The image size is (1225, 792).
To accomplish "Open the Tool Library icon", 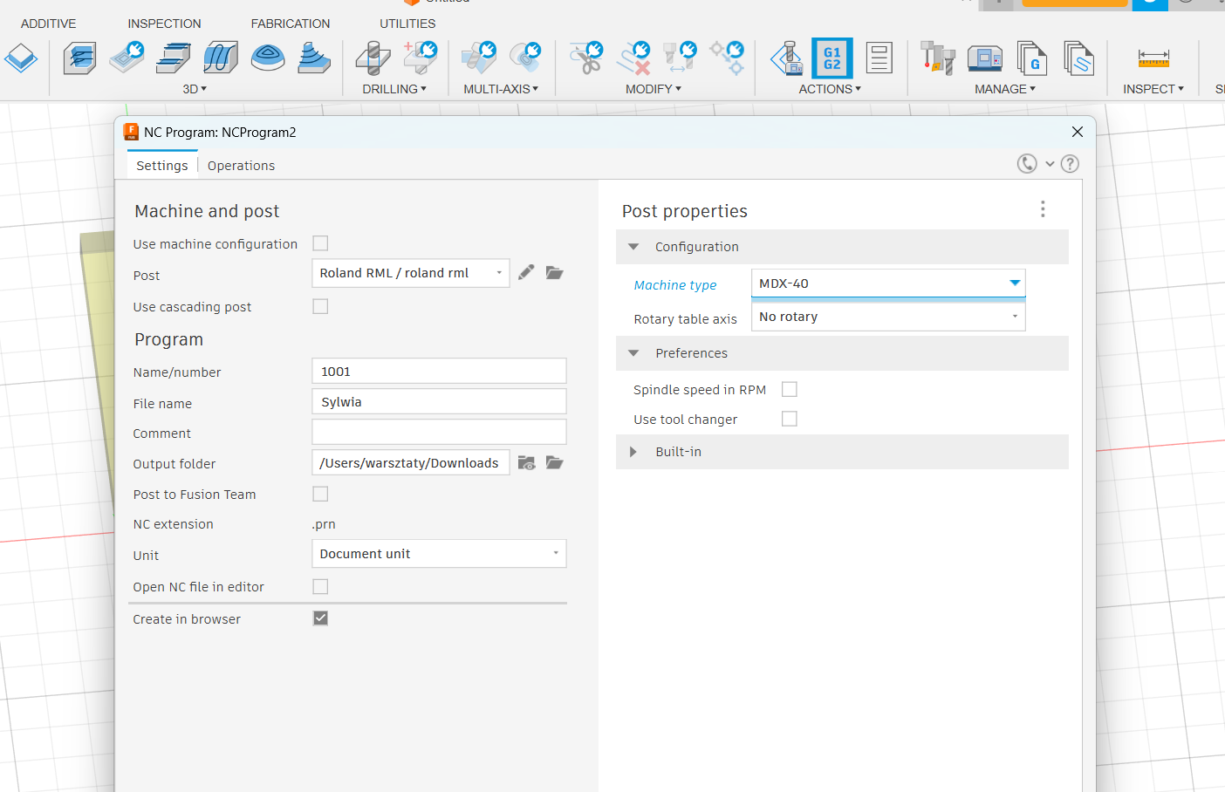I will point(938,58).
